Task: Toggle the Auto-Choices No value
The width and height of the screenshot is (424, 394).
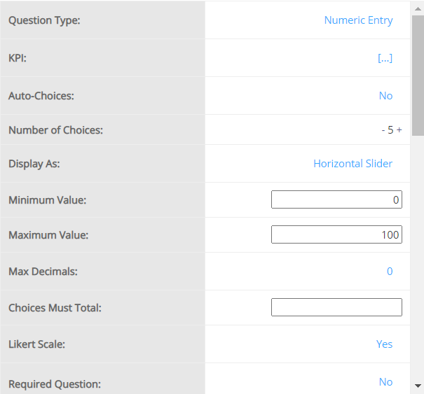Action: 385,96
